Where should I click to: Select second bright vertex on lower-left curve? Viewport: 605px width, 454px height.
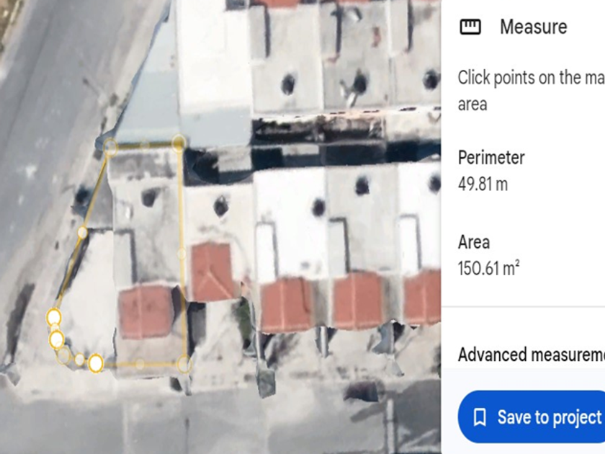pos(57,339)
